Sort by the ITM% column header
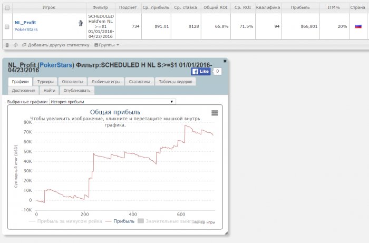This screenshot has width=369, height=243. click(334, 7)
